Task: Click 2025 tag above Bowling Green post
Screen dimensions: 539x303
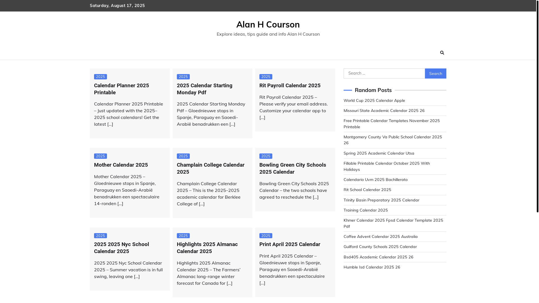Action: [x=266, y=156]
